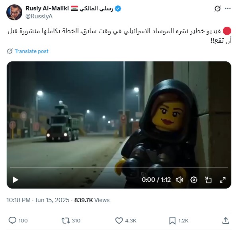The width and height of the screenshot is (238, 230).
Task: Open the three-dot more options menu
Action: [x=228, y=9]
